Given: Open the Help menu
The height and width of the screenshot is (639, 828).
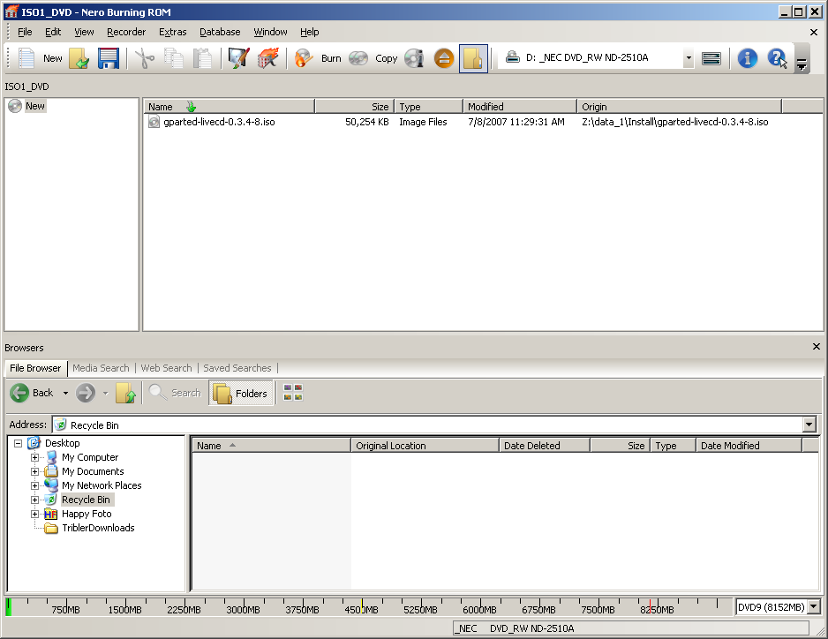Looking at the screenshot, I should (x=310, y=32).
